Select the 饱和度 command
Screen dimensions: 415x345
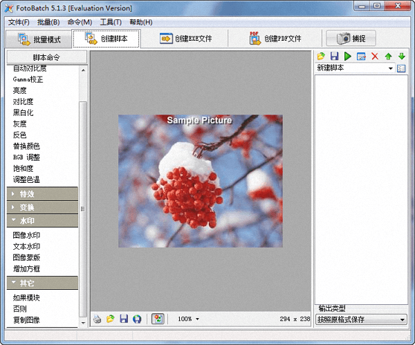point(23,168)
